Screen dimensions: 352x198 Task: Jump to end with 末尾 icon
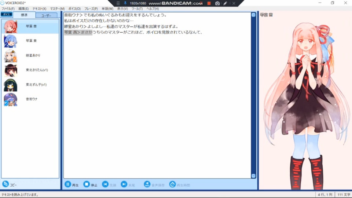tap(124, 184)
